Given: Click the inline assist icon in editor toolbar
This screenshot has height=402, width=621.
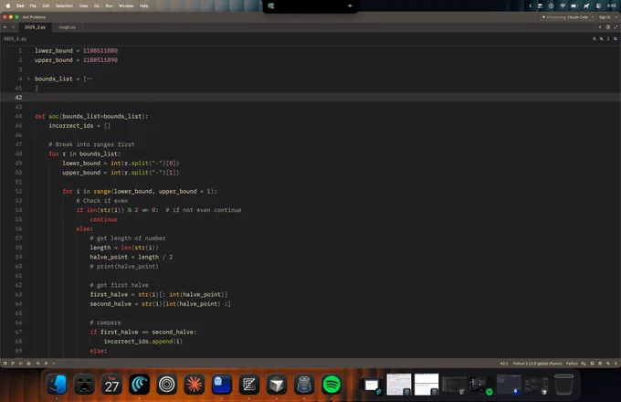Looking at the screenshot, I should [x=601, y=38].
